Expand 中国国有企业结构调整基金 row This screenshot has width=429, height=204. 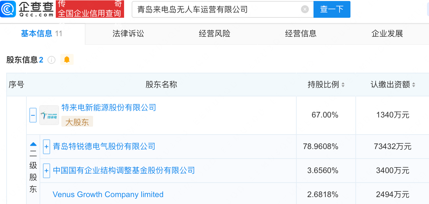[x=47, y=170]
